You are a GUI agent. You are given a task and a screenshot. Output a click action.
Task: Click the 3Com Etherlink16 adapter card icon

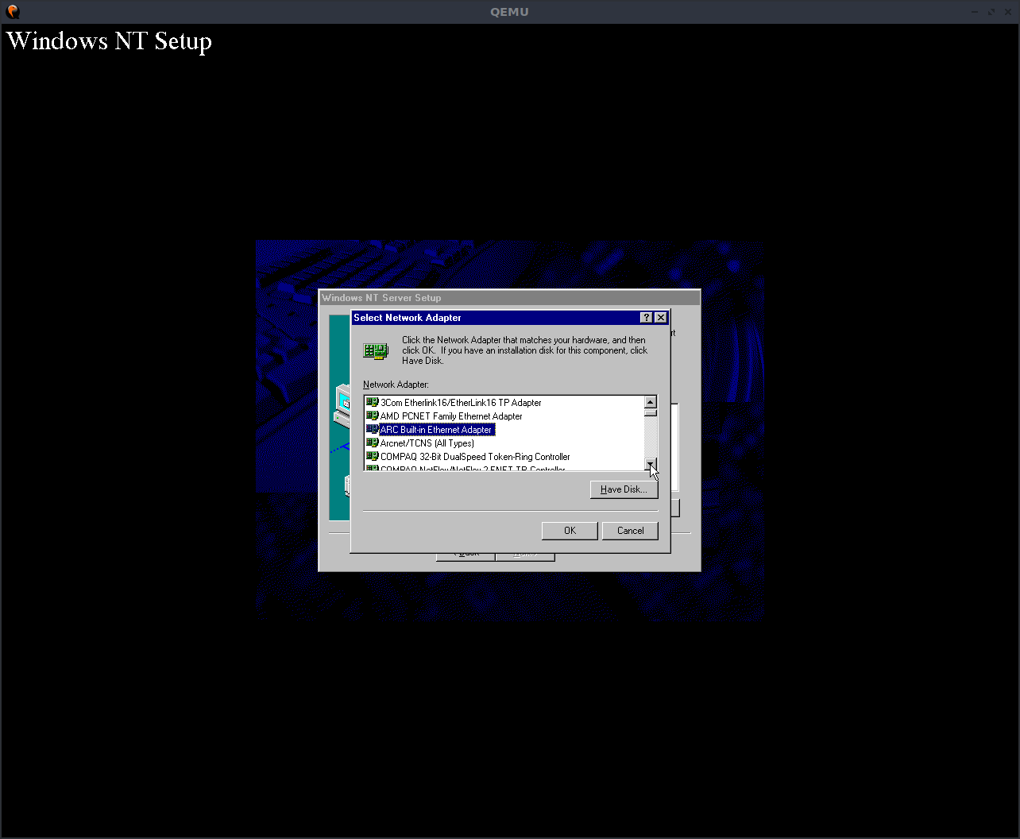[x=372, y=403]
